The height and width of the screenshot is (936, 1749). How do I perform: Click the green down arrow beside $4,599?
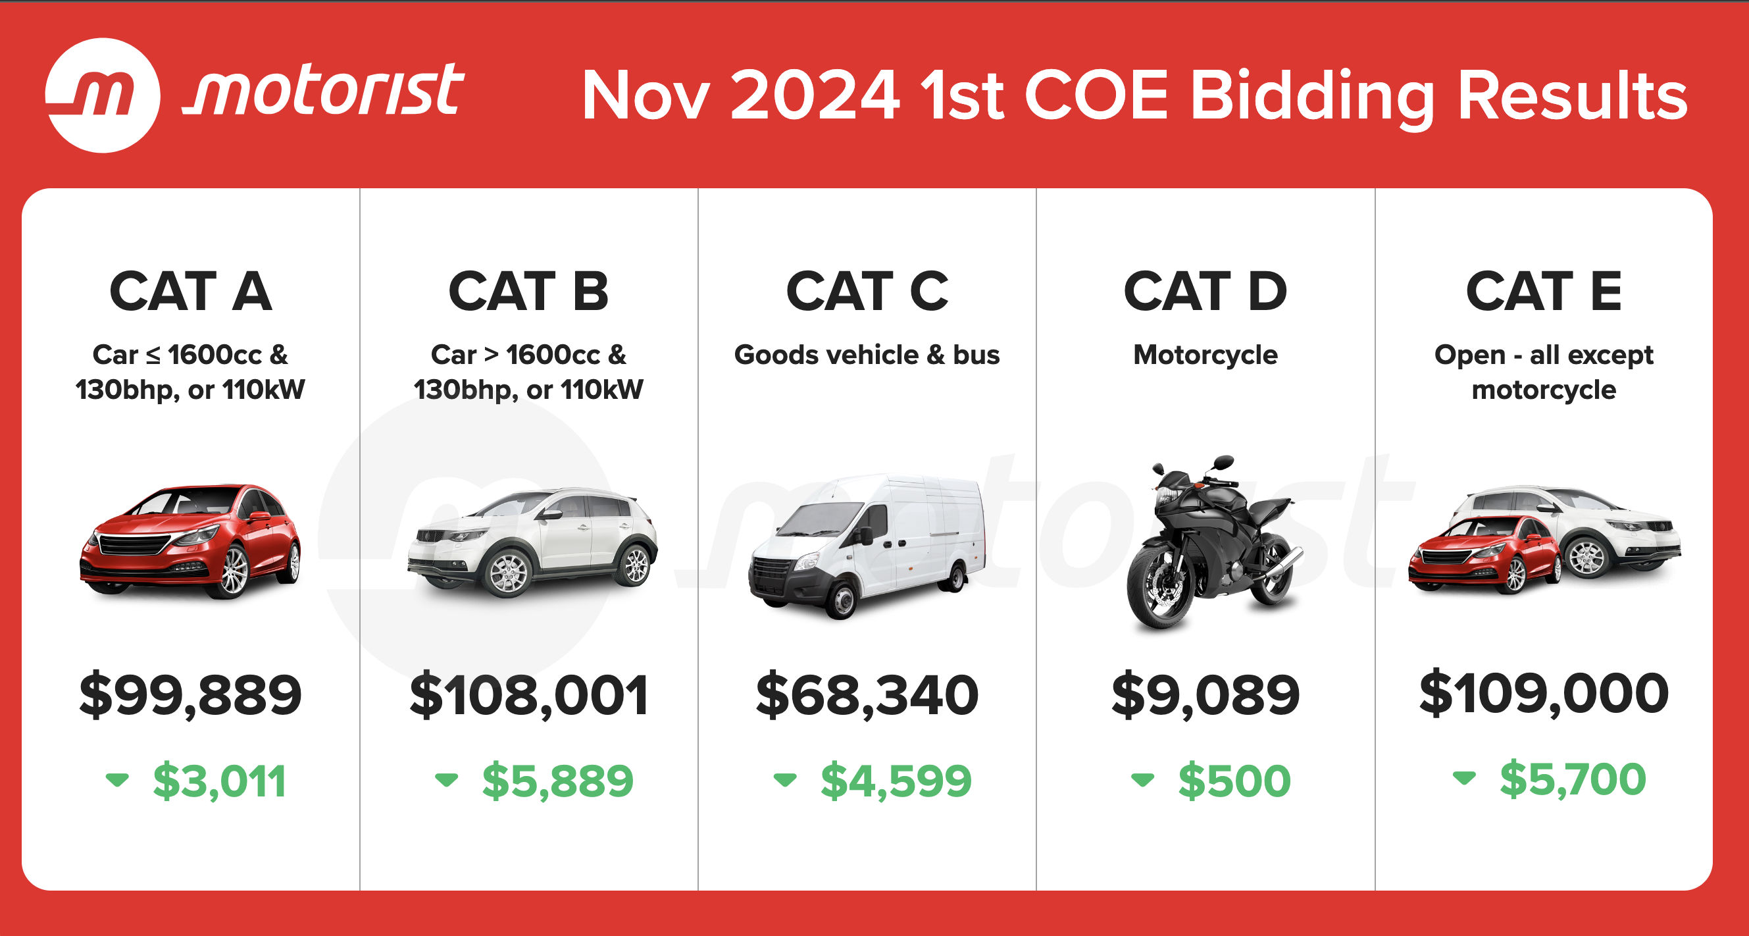click(785, 780)
